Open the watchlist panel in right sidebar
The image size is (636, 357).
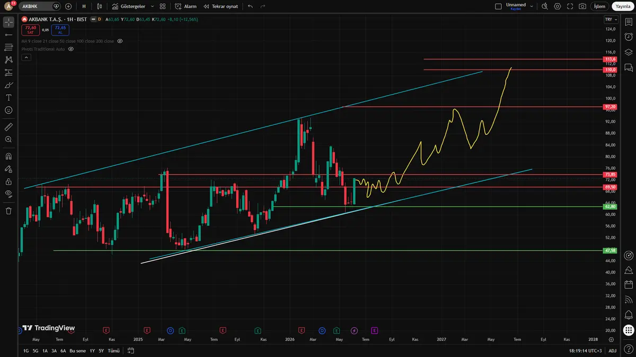pos(628,22)
